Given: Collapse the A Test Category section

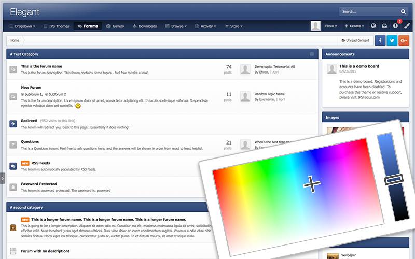Looking at the screenshot, I should click(311, 54).
